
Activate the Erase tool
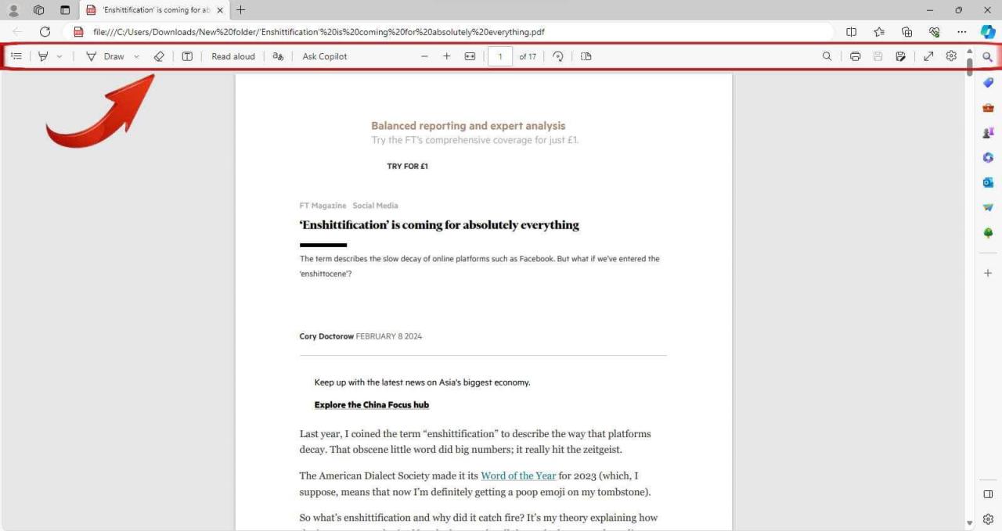[159, 56]
